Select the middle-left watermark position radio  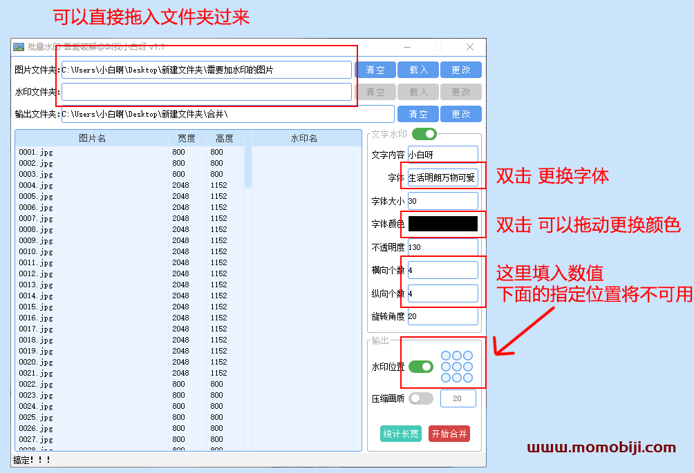[446, 367]
